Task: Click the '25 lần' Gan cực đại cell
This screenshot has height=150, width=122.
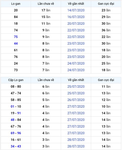Action: (x=106, y=63)
